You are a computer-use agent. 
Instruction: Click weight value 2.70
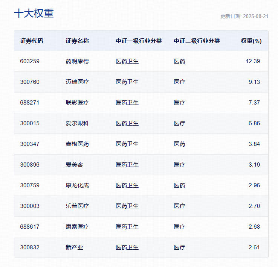point(254,206)
